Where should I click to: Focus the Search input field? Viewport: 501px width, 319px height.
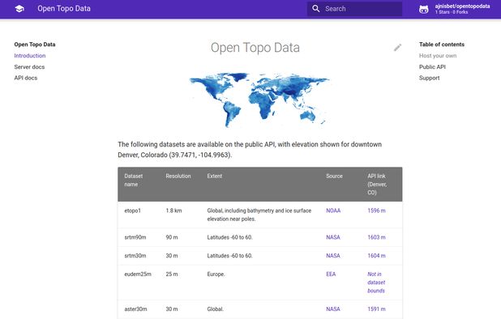pos(354,9)
